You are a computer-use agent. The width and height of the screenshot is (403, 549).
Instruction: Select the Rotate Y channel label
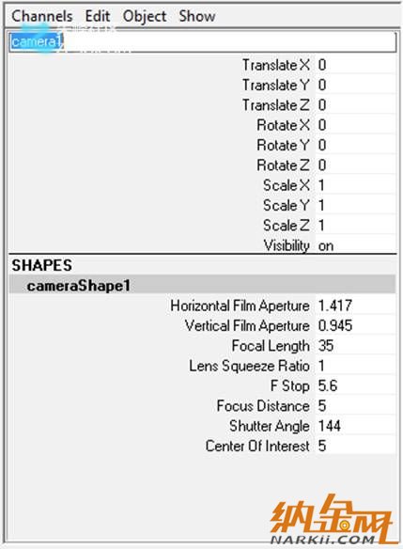(284, 145)
